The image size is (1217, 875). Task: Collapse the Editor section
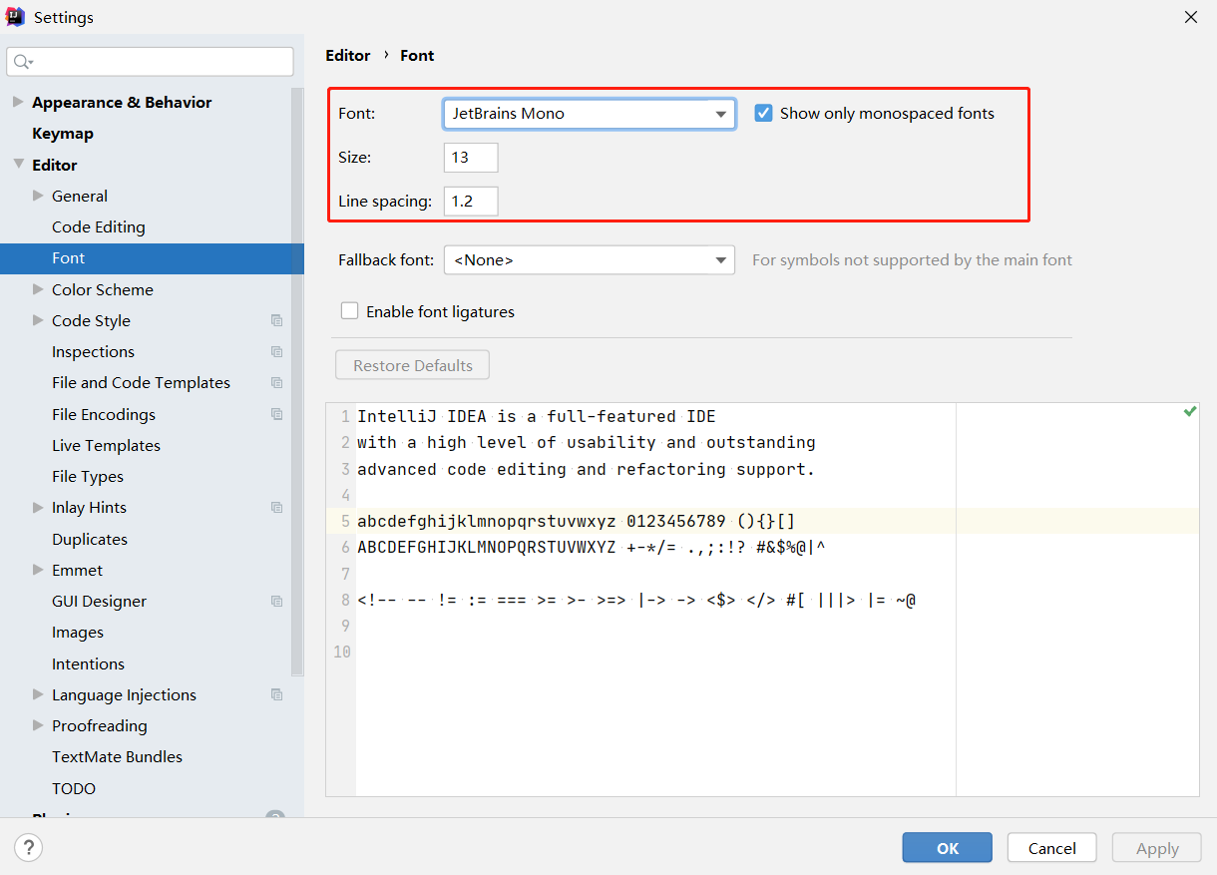pyautogui.click(x=18, y=165)
